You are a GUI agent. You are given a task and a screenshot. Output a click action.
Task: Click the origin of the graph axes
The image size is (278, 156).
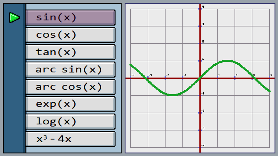[x=200, y=78]
